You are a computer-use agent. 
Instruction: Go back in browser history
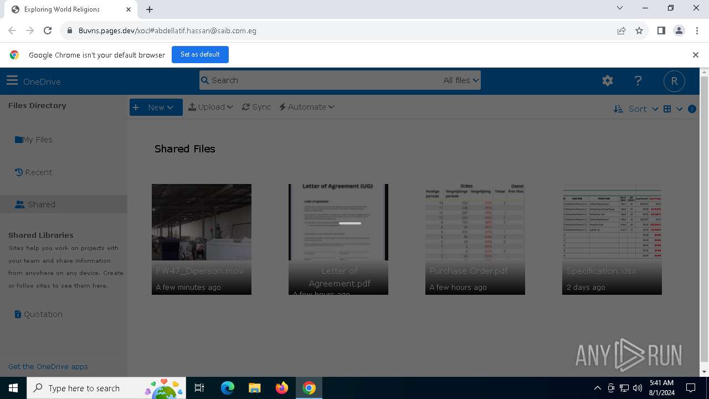pyautogui.click(x=12, y=30)
